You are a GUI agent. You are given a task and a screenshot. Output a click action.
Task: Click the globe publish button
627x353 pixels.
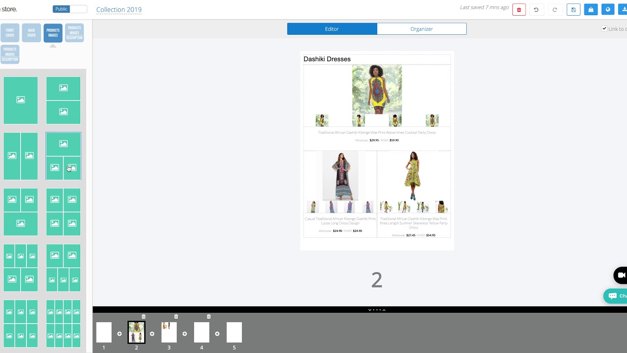coord(608,9)
